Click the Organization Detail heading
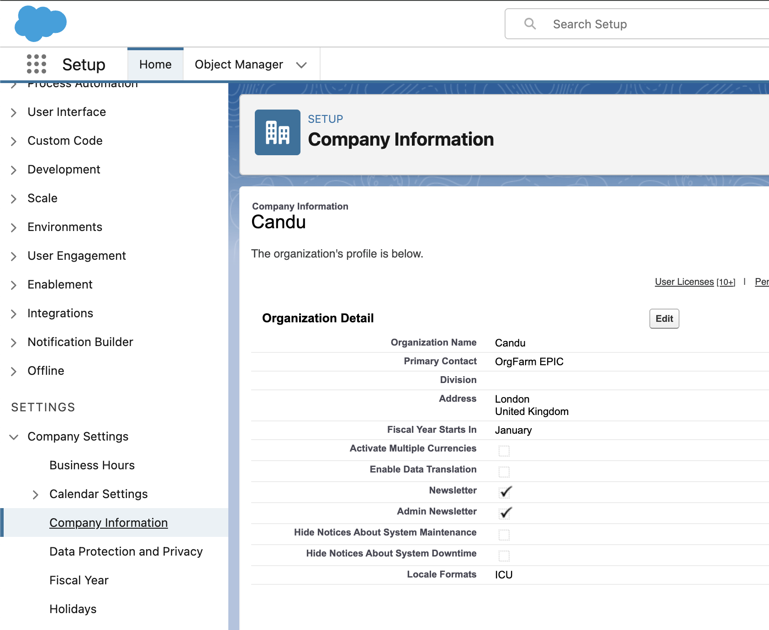Image resolution: width=769 pixels, height=630 pixels. point(318,318)
